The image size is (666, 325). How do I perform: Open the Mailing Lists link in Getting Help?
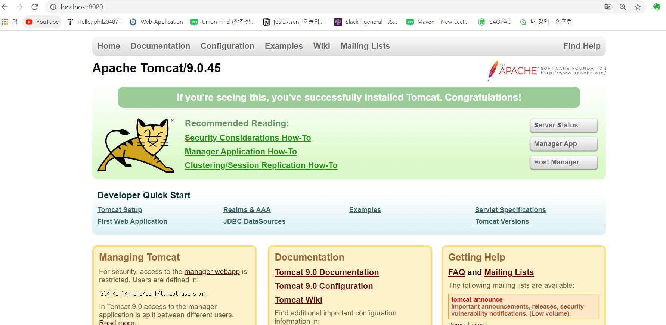[509, 272]
